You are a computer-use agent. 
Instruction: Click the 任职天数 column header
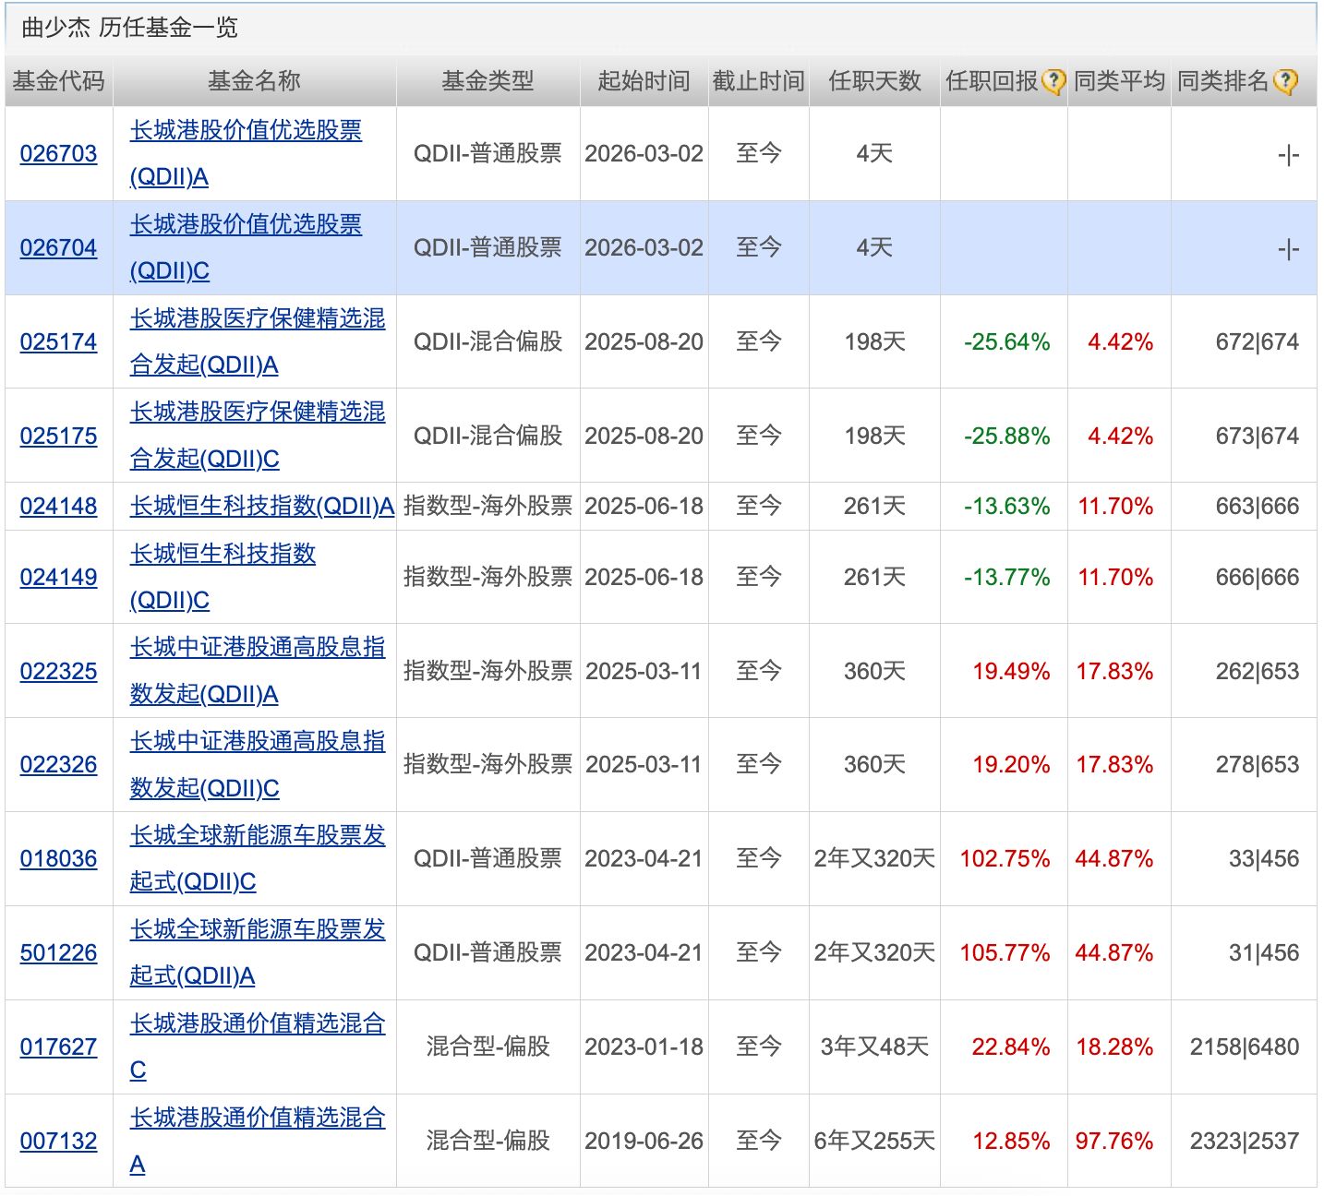874,81
